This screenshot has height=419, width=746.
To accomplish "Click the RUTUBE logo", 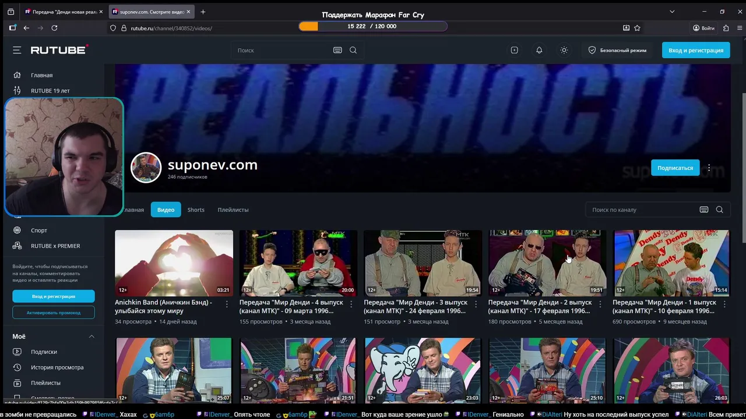I will click(x=59, y=50).
